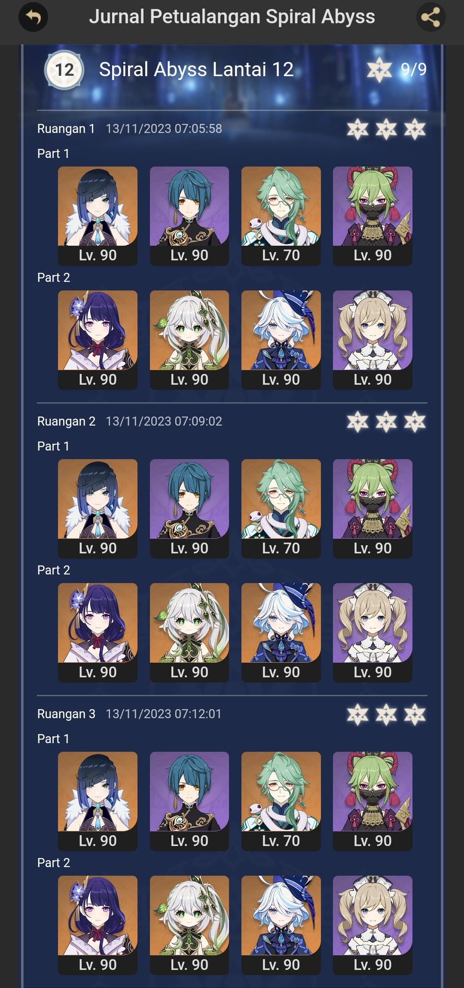Click the 9/9 star total icon
Image resolution: width=464 pixels, height=988 pixels.
click(379, 70)
